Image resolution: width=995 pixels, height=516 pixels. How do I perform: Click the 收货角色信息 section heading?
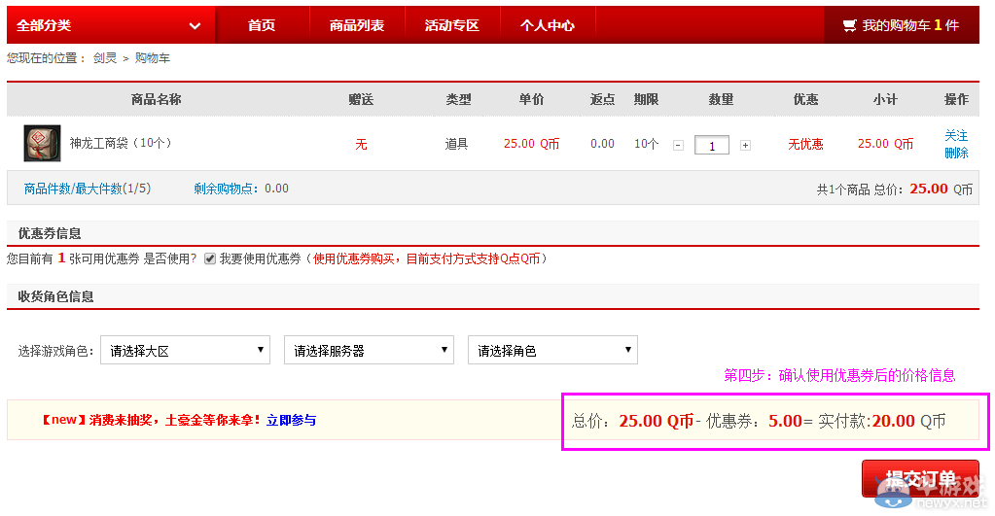55,296
